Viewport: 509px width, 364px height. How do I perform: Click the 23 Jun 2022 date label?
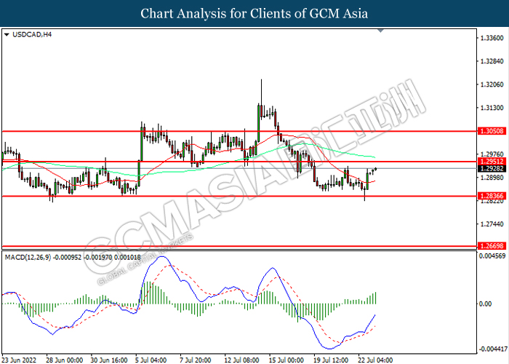tap(20, 360)
